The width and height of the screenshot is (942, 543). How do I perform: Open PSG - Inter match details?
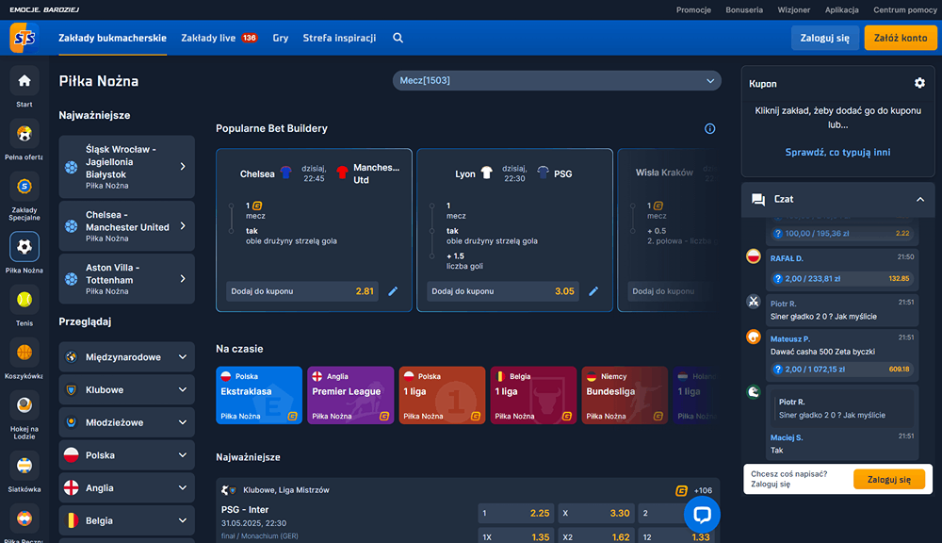point(245,510)
